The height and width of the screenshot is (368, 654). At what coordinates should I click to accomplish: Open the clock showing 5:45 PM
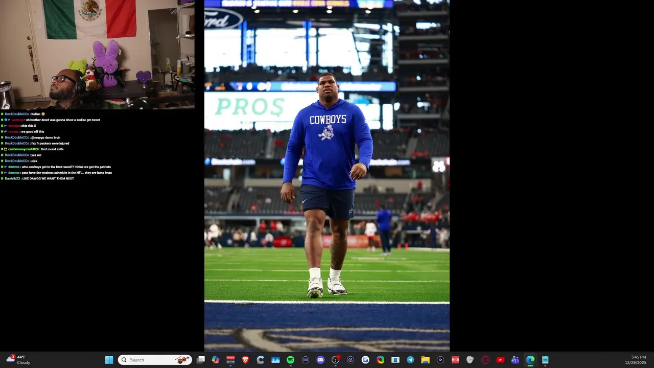pos(636,360)
